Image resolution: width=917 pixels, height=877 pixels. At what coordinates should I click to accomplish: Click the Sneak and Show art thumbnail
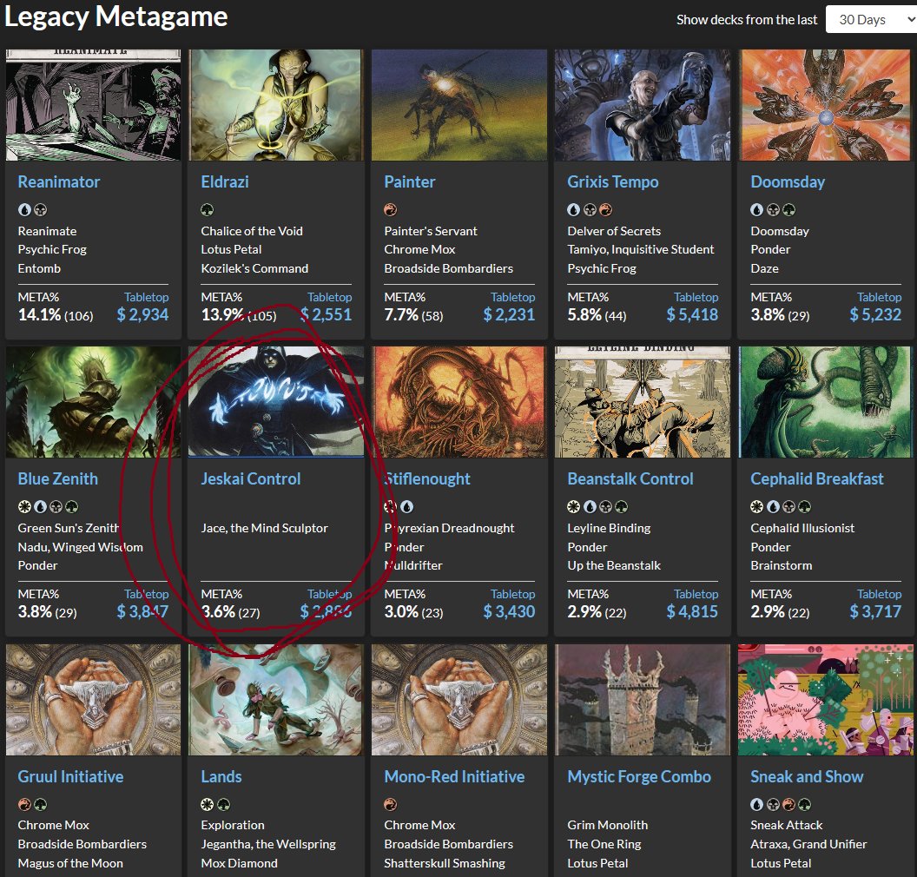click(x=825, y=700)
